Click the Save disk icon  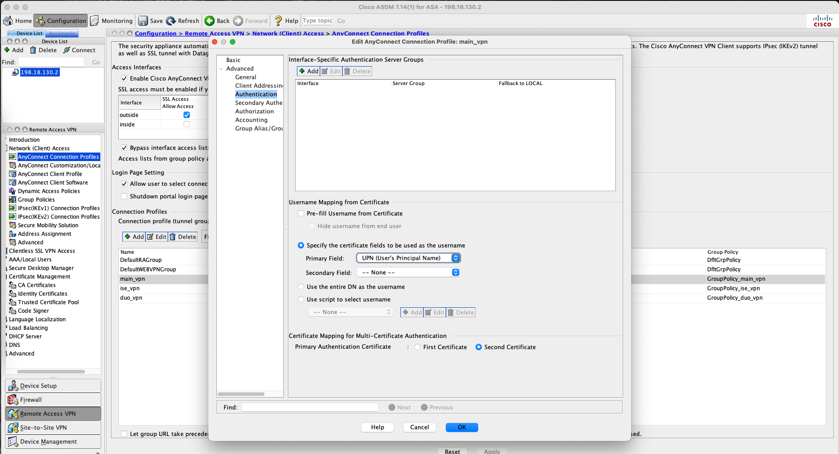click(143, 21)
